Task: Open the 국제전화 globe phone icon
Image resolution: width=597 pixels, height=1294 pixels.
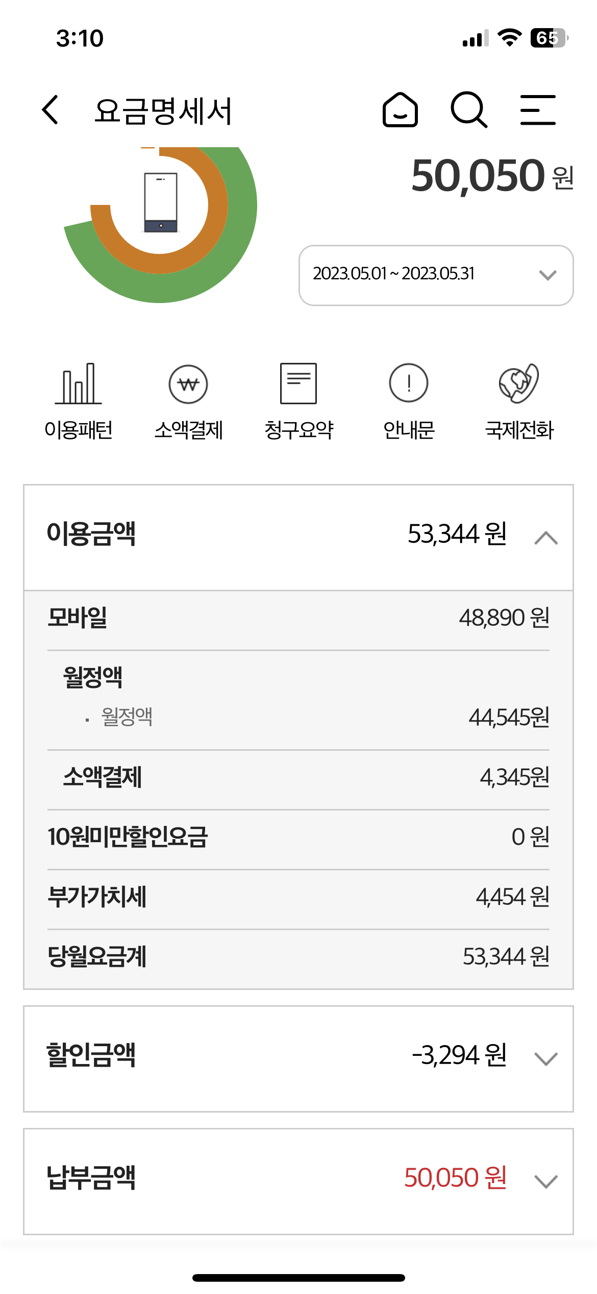Action: (x=519, y=384)
